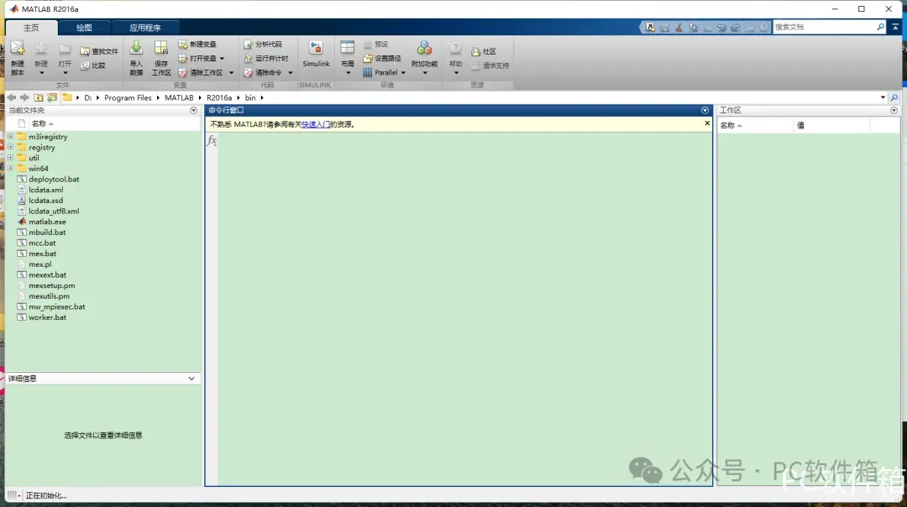Screen dimensions: 907x507
Task: Click the fx function browser icon
Action: tap(212, 140)
